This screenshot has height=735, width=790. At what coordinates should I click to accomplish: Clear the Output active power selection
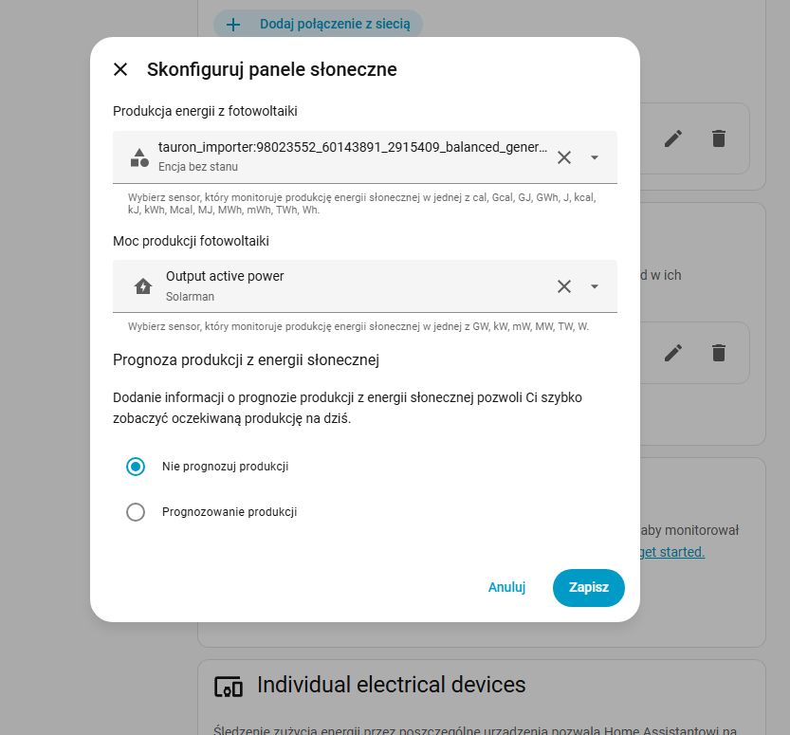[x=564, y=286]
